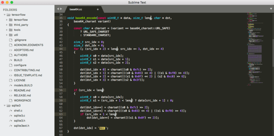Collapse the tensorflow root folder

tap(5, 15)
